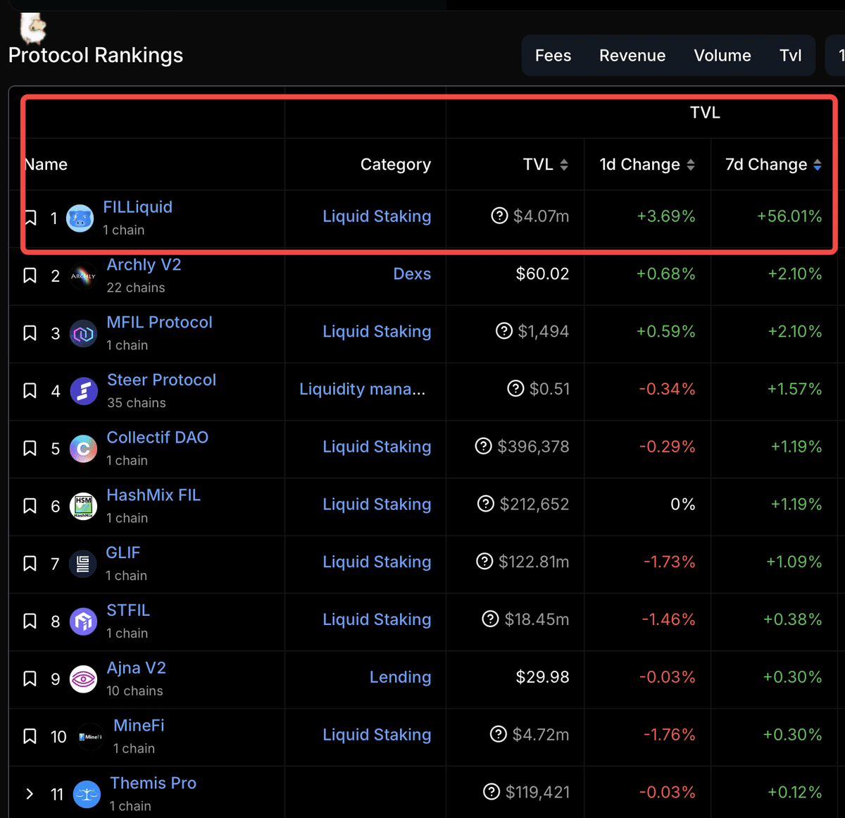
Task: Click FILLiquid TVL help icon
Action: [499, 216]
